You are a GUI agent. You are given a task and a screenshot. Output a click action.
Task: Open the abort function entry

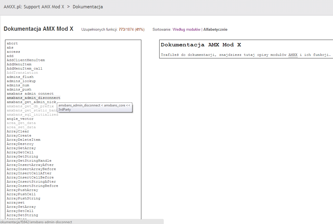[12, 44]
